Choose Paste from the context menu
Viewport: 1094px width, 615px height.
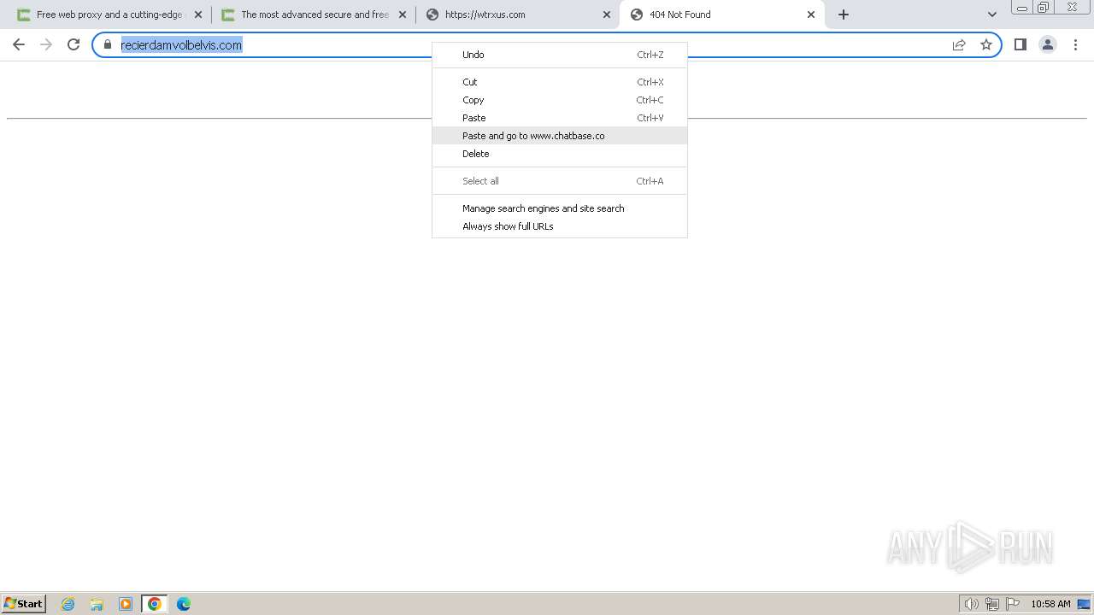[x=559, y=118]
